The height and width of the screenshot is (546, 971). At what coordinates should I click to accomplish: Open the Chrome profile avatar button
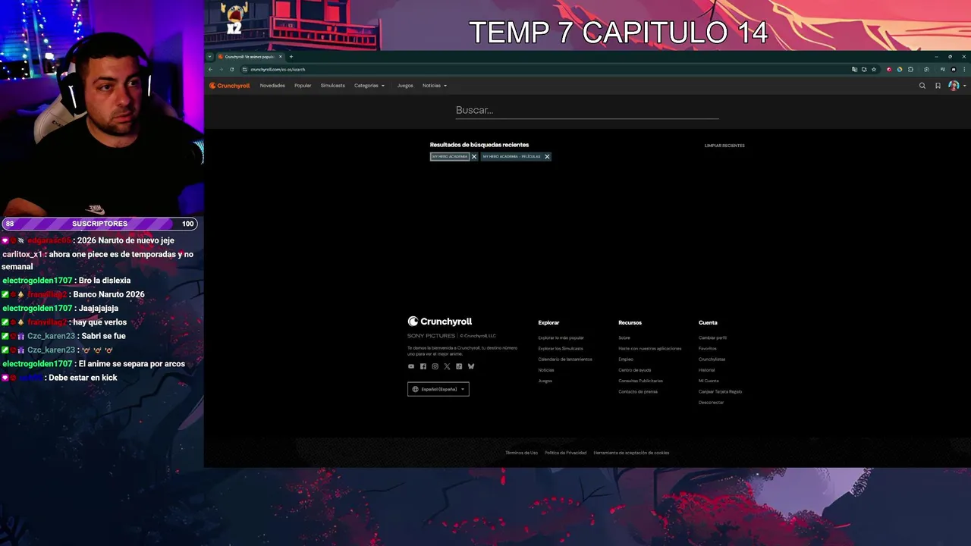click(954, 69)
